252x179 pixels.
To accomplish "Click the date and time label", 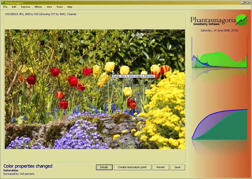I will click(x=219, y=30).
